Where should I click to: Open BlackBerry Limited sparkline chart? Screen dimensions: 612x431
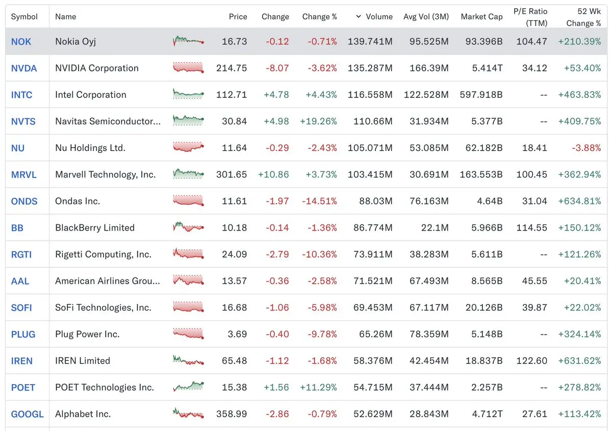[x=189, y=227]
